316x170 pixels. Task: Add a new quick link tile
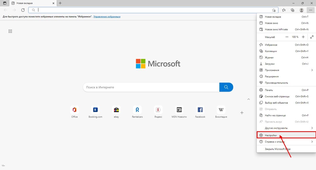242,113
